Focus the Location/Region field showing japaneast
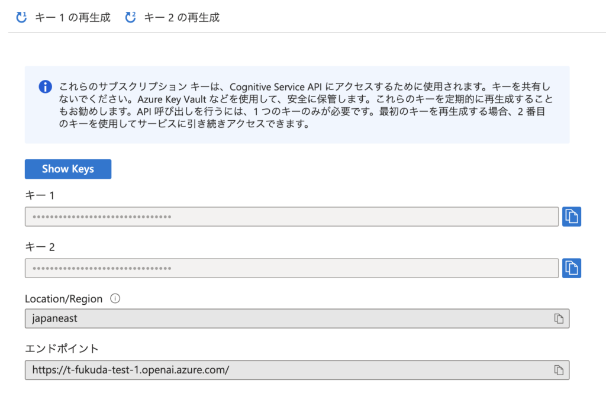Viewport: 606px width, 406px height. tap(284, 318)
